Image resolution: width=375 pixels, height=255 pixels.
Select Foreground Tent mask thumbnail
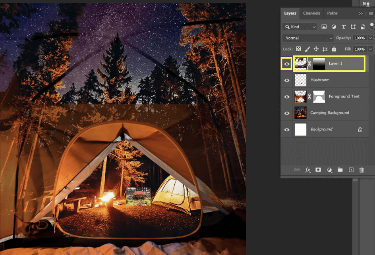click(x=319, y=96)
